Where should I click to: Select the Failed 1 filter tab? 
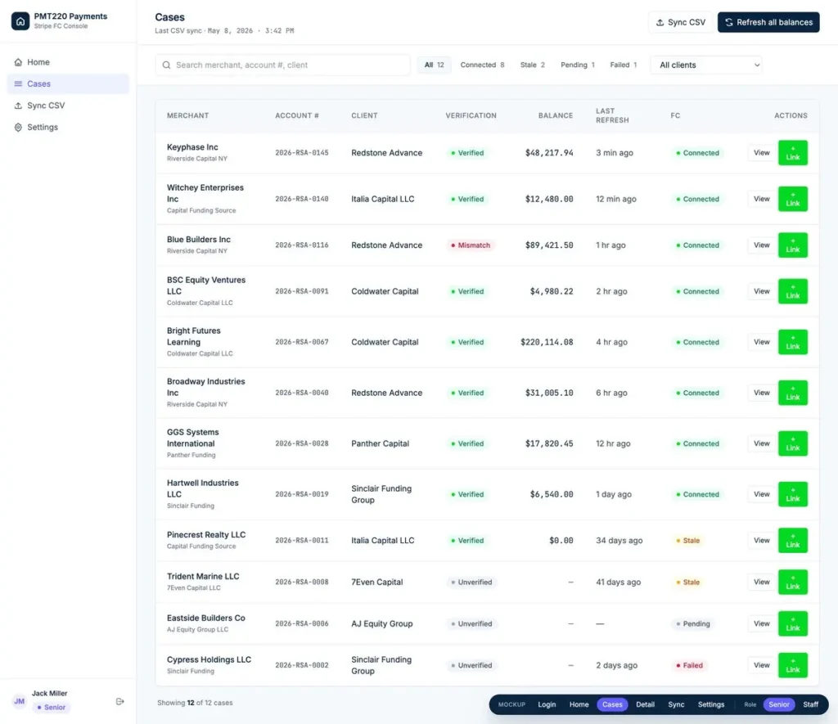[x=623, y=65]
